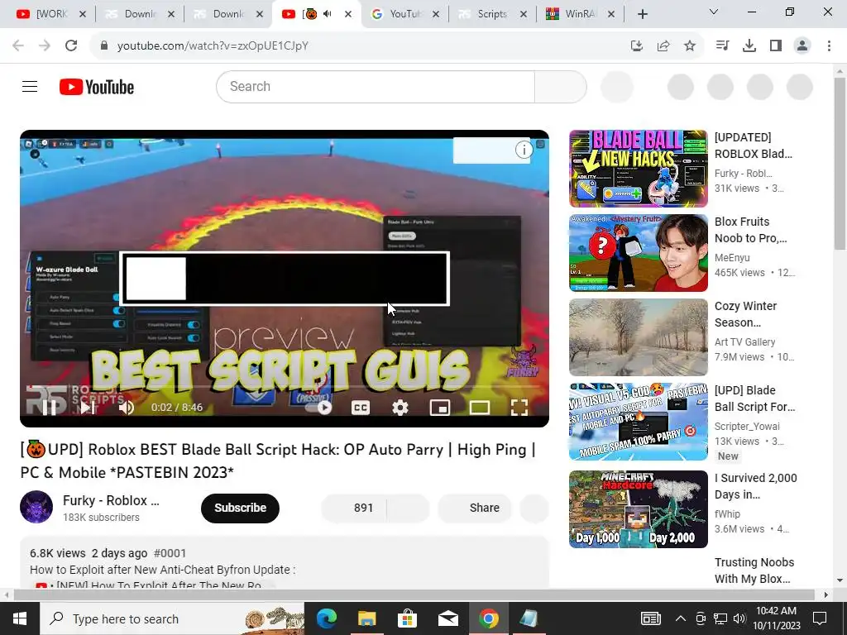This screenshot has width=847, height=635.
Task: Open the Furky - Roblox channel name
Action: click(111, 500)
